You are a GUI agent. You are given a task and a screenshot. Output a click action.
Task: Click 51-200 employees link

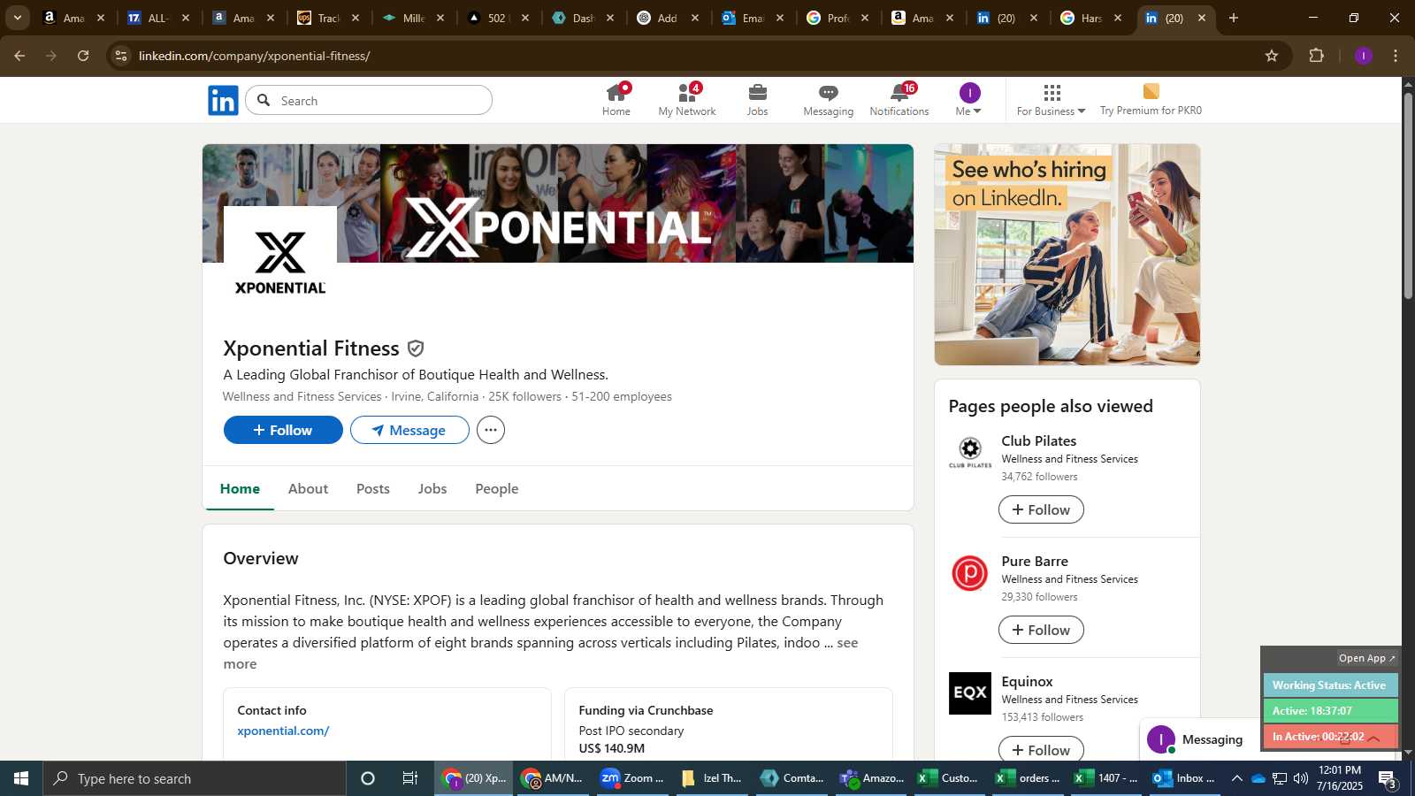point(622,396)
